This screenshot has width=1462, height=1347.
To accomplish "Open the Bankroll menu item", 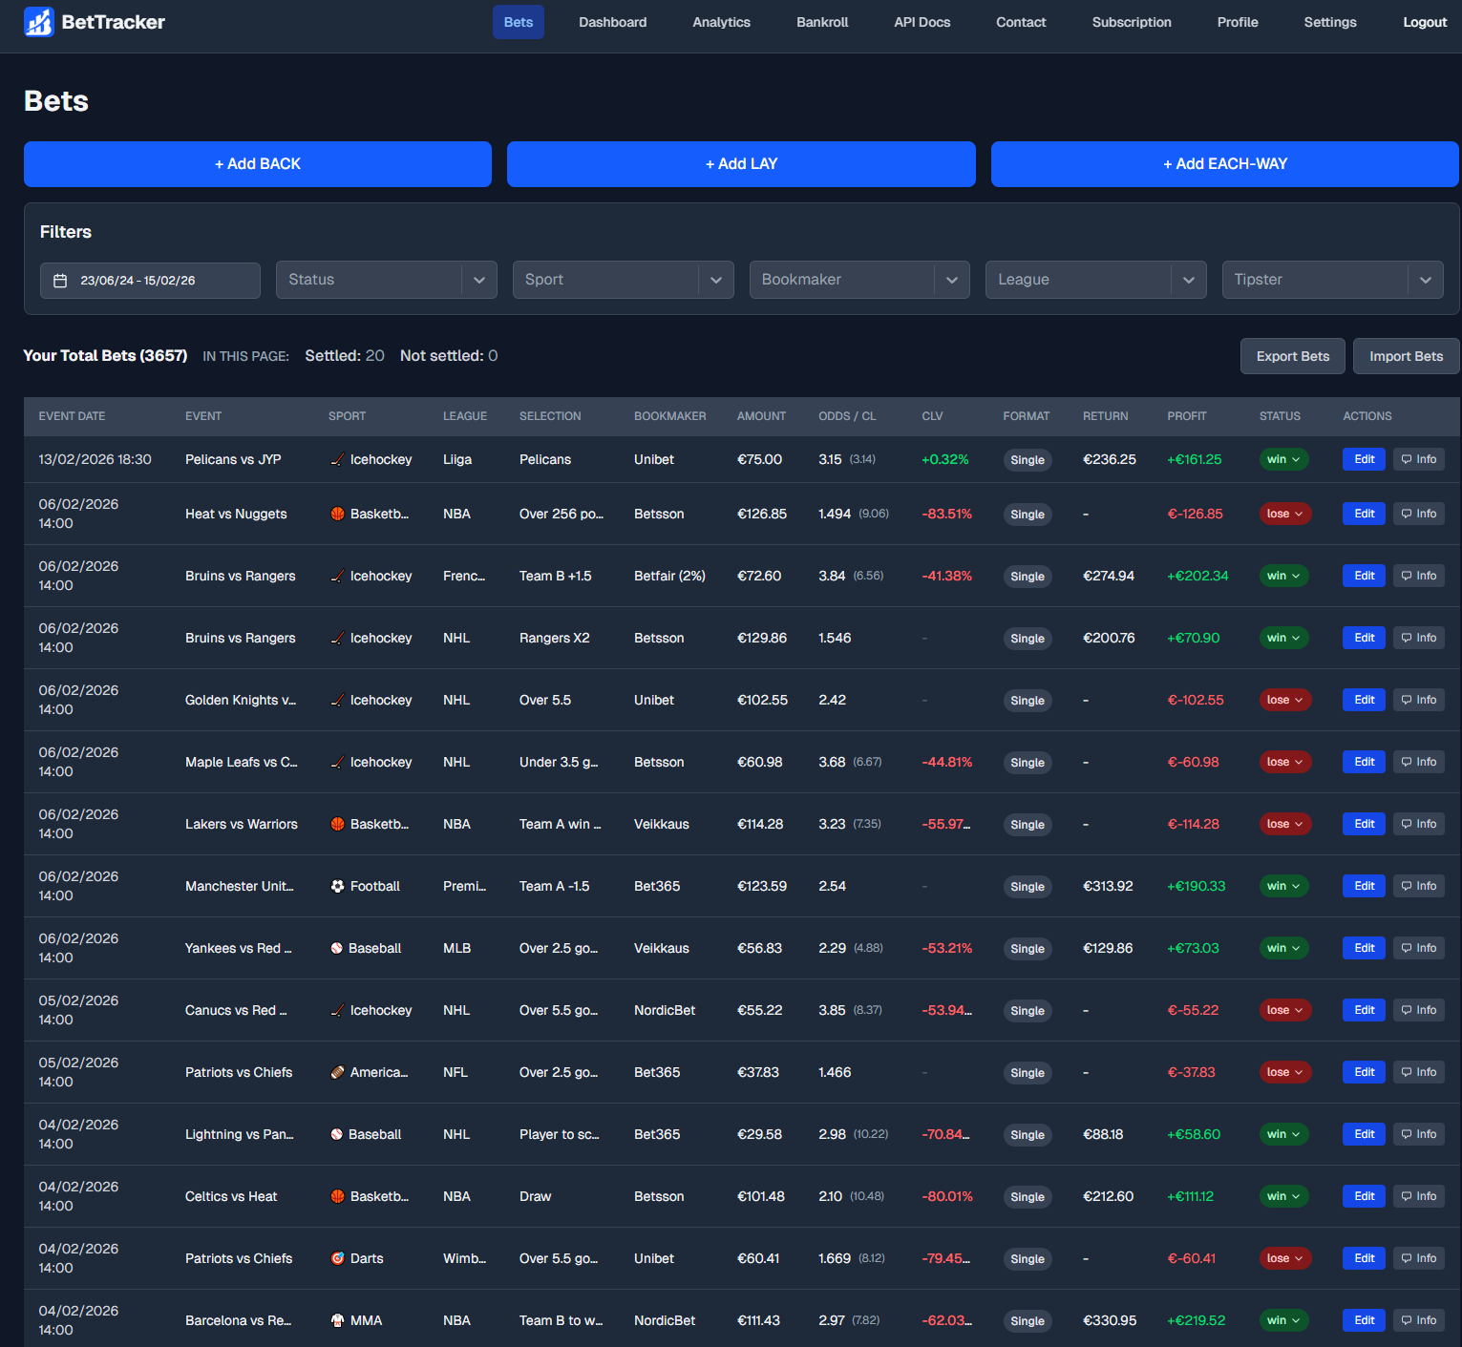I will tap(822, 22).
